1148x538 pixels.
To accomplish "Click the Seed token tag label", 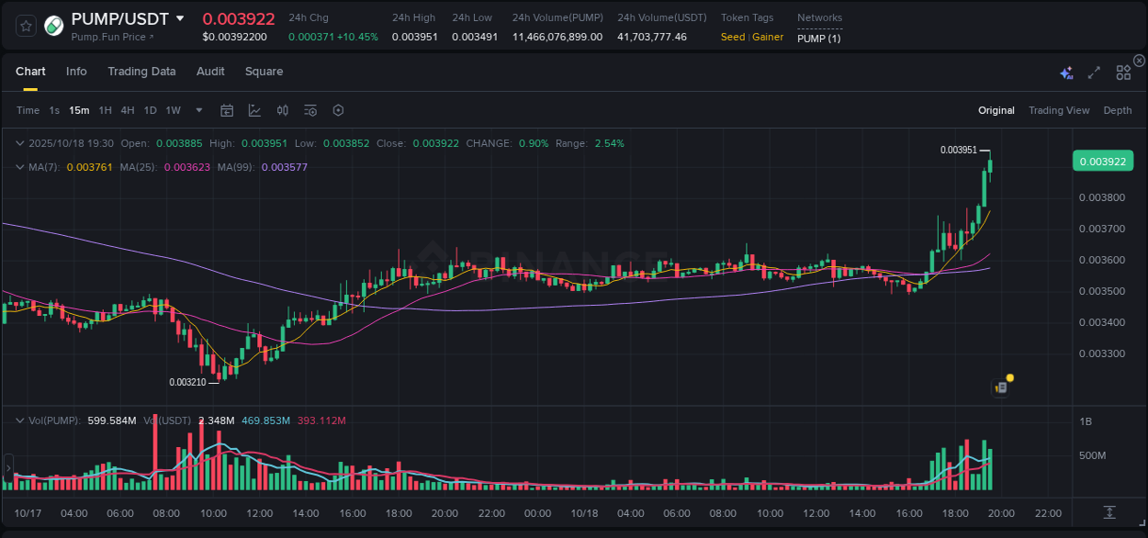I will click(734, 37).
